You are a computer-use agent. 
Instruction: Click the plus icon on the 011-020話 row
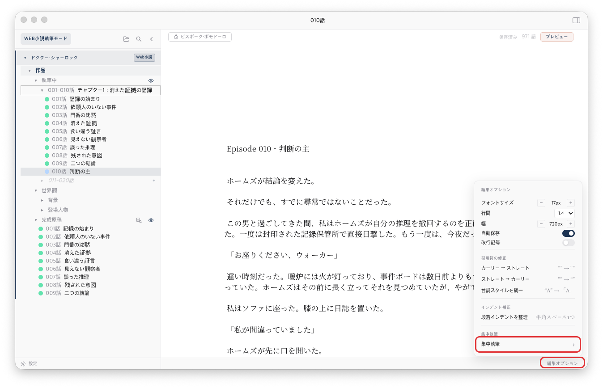pos(153,181)
